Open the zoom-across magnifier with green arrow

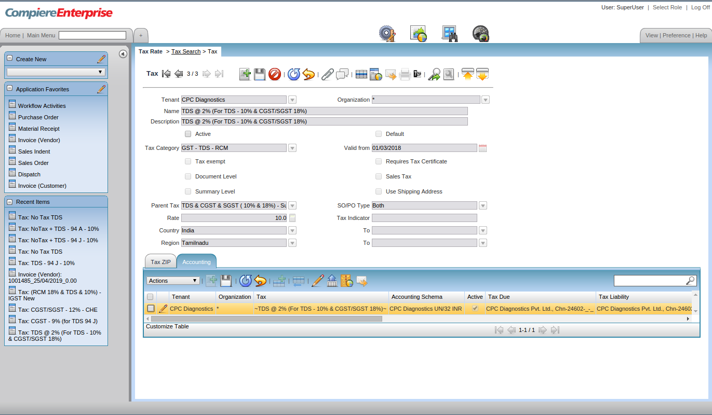[434, 74]
